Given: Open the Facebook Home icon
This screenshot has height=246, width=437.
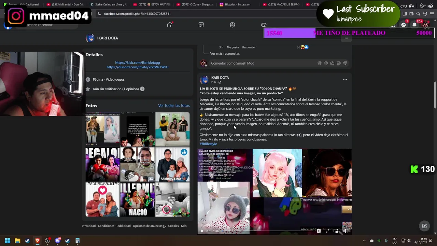Looking at the screenshot, I should click(170, 25).
